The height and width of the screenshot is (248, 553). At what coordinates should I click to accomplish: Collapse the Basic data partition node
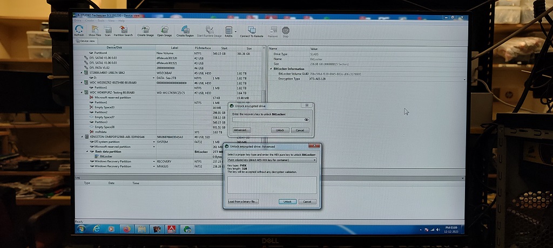click(87, 151)
